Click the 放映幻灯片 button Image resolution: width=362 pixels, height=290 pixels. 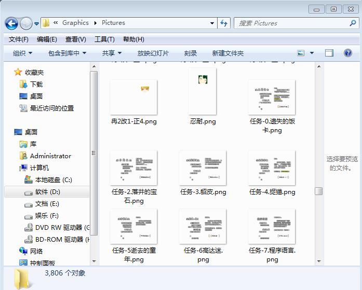(153, 53)
